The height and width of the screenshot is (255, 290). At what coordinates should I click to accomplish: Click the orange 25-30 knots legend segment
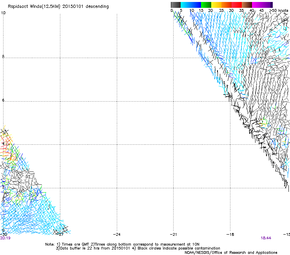tap(227, 5)
